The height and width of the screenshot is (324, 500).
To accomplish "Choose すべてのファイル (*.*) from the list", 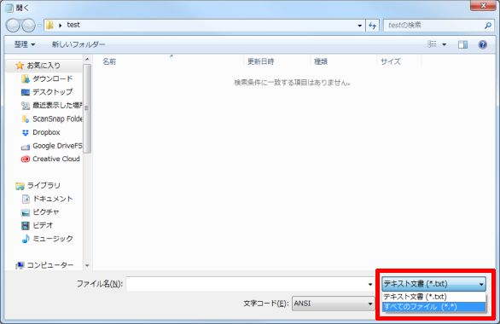I will (433, 307).
